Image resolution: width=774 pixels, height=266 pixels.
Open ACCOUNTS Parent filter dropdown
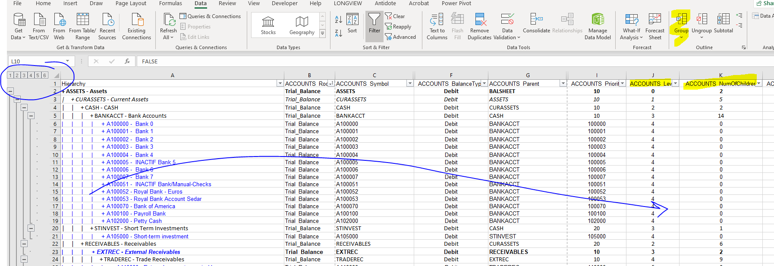click(x=563, y=84)
